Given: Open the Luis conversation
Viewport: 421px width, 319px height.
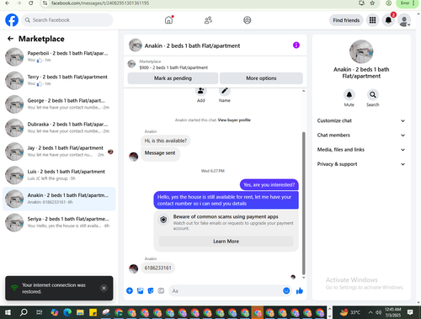Looking at the screenshot, I should 59,175.
